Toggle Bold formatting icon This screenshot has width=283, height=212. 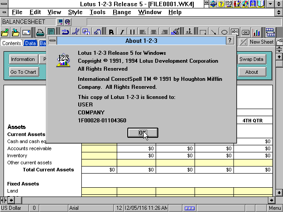[111, 32]
